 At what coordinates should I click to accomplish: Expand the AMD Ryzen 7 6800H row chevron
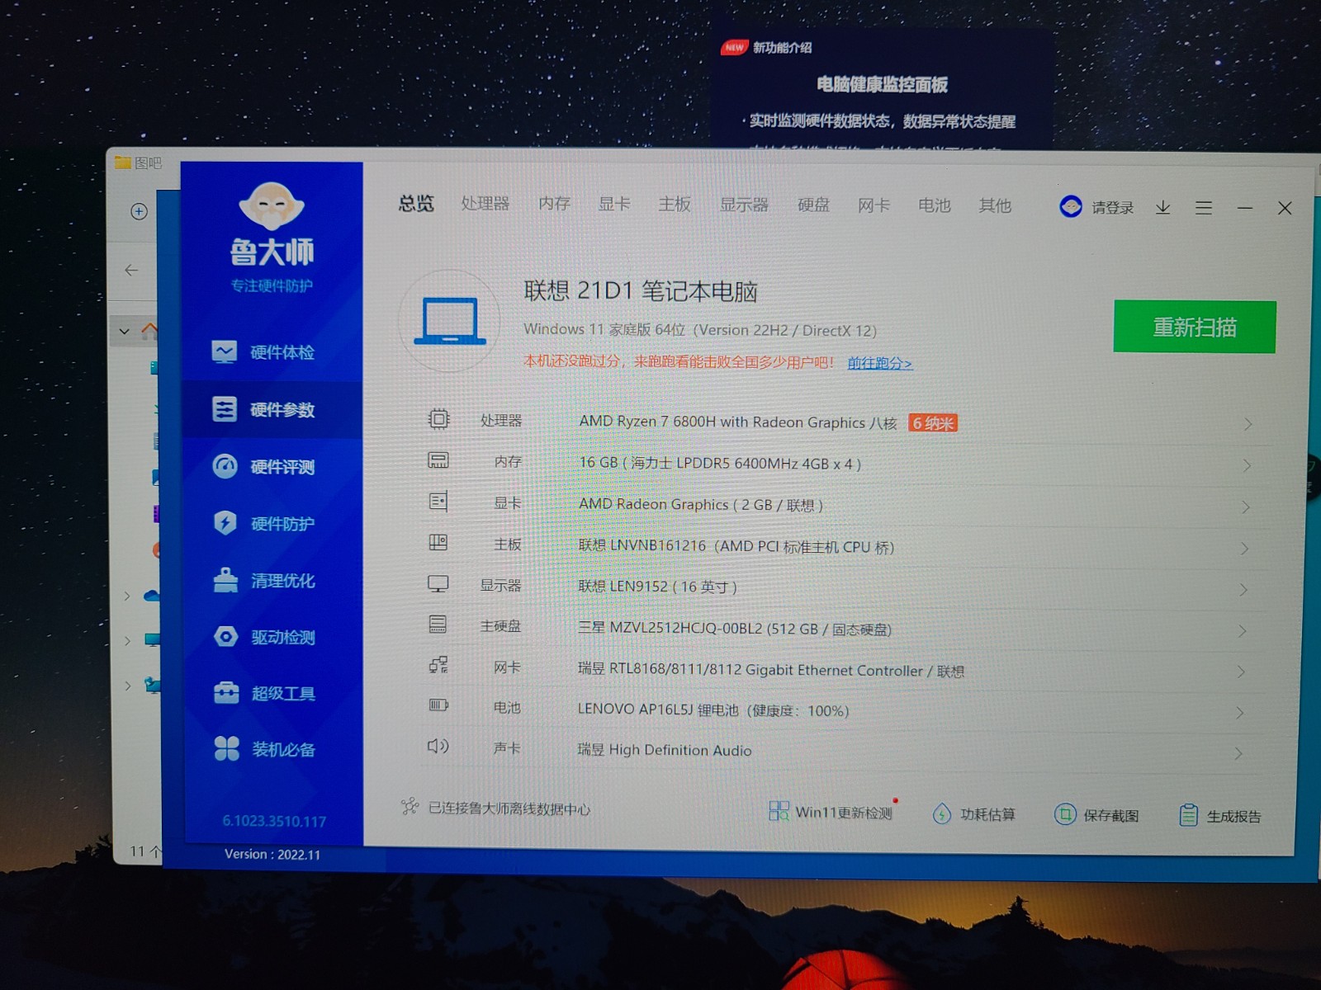pyautogui.click(x=1248, y=424)
